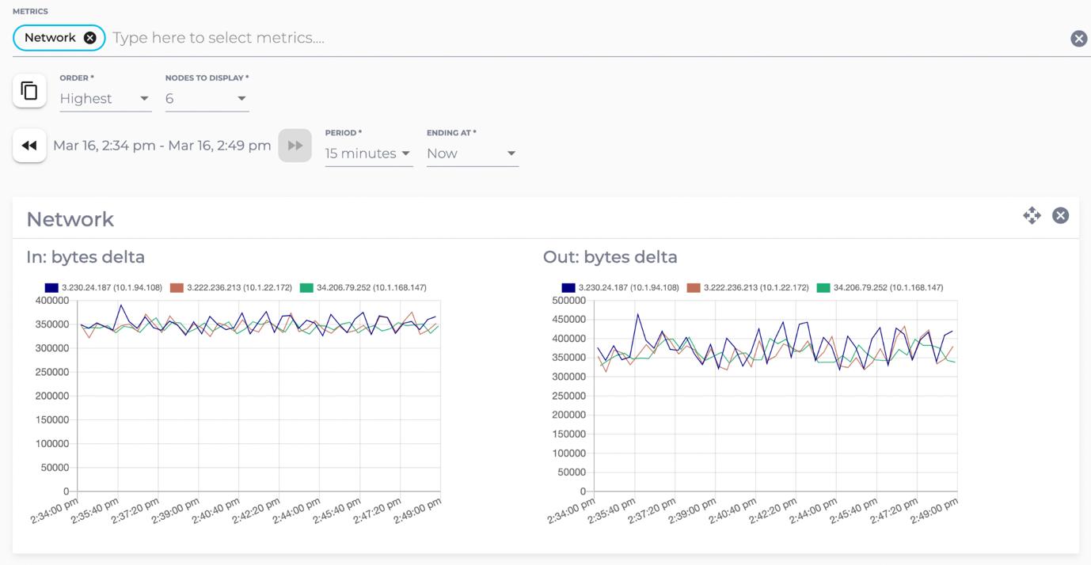The height and width of the screenshot is (565, 1091).
Task: Clear all metrics with far-right X icon
Action: click(x=1078, y=39)
